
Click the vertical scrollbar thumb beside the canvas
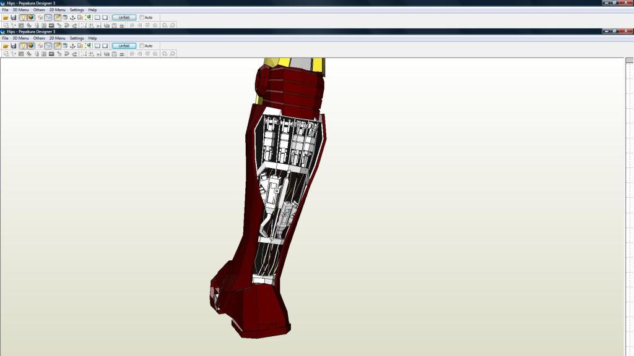(x=630, y=60)
